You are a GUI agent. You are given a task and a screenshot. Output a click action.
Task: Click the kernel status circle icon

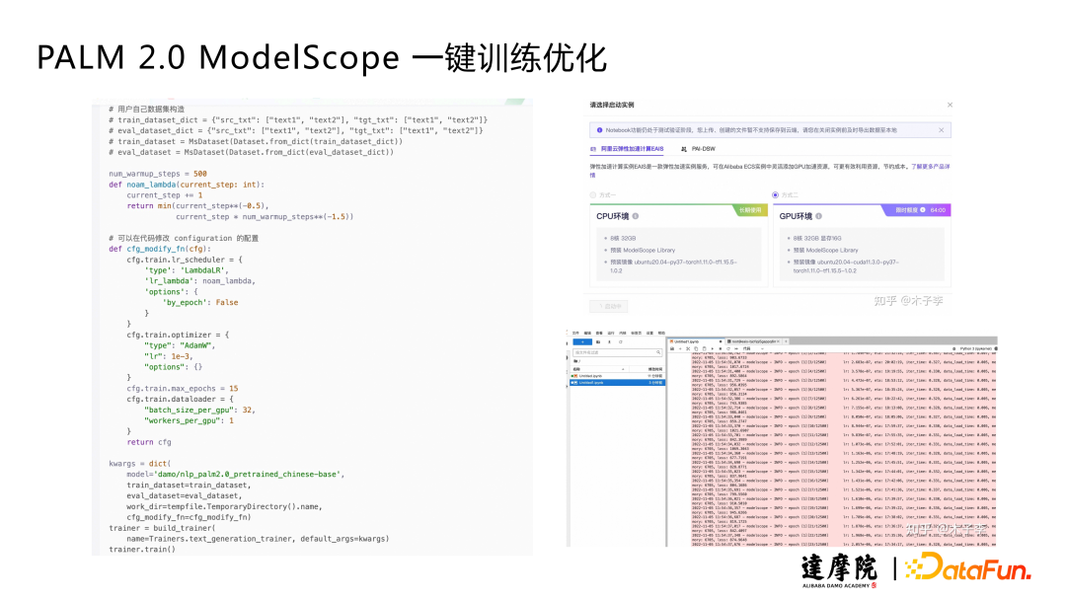click(x=996, y=348)
